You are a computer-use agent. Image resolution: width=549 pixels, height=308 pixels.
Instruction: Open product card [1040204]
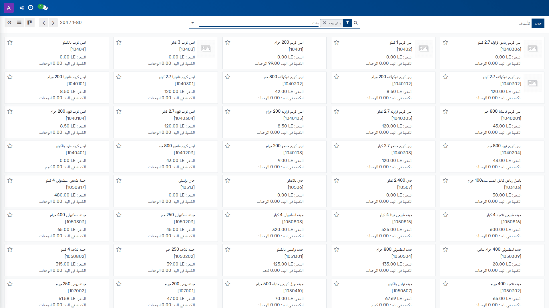pyautogui.click(x=492, y=157)
